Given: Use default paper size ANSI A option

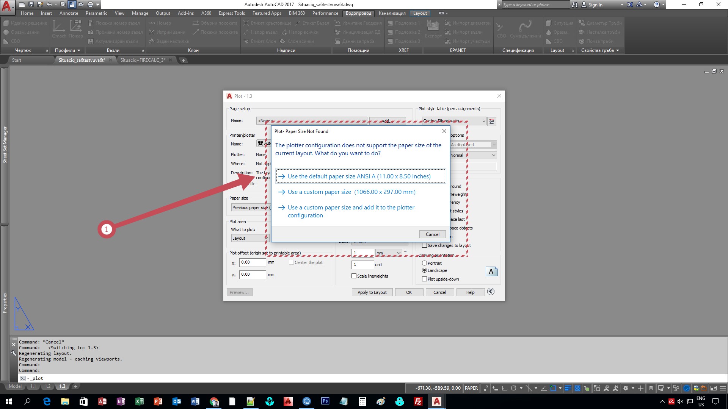Looking at the screenshot, I should 361,176.
